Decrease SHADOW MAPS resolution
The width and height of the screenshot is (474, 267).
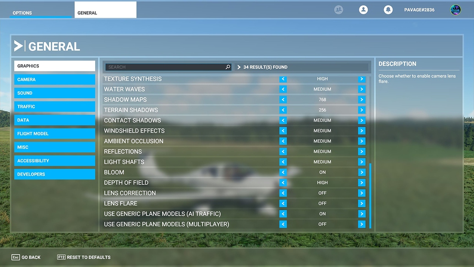[283, 99]
